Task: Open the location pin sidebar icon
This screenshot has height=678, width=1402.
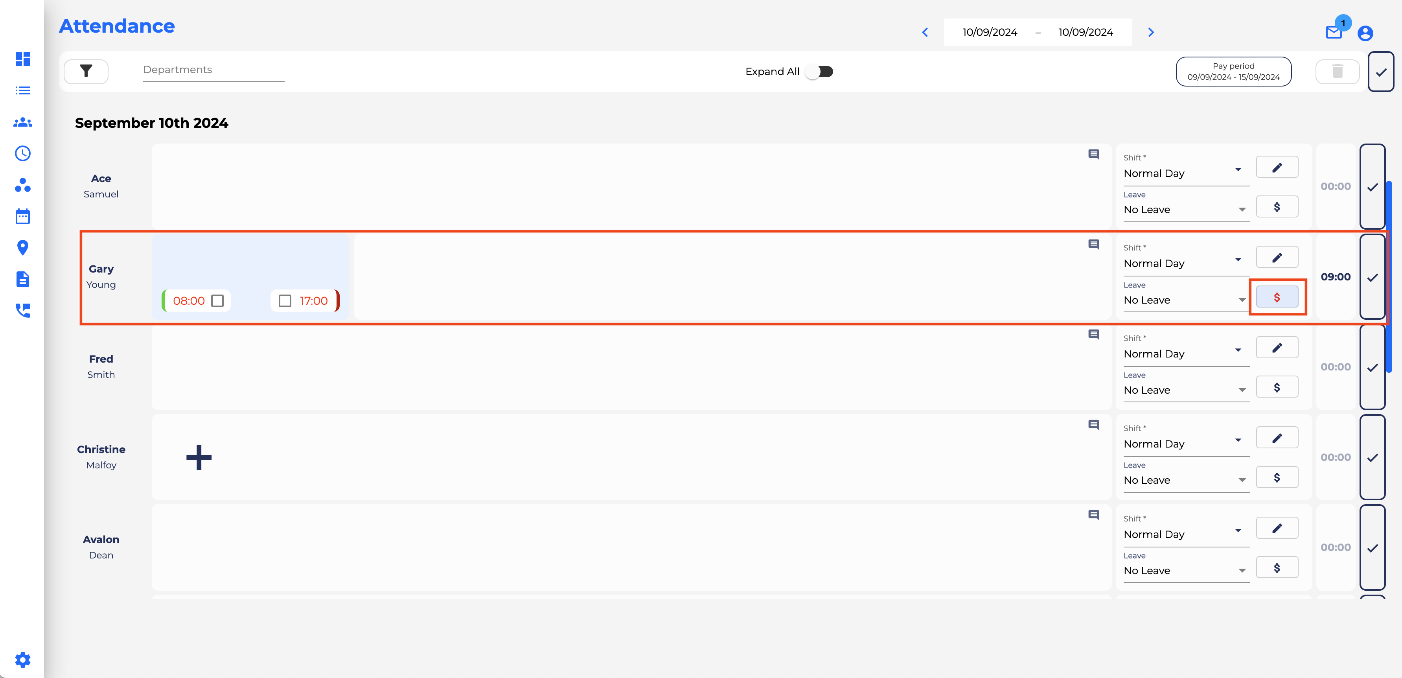Action: click(22, 248)
